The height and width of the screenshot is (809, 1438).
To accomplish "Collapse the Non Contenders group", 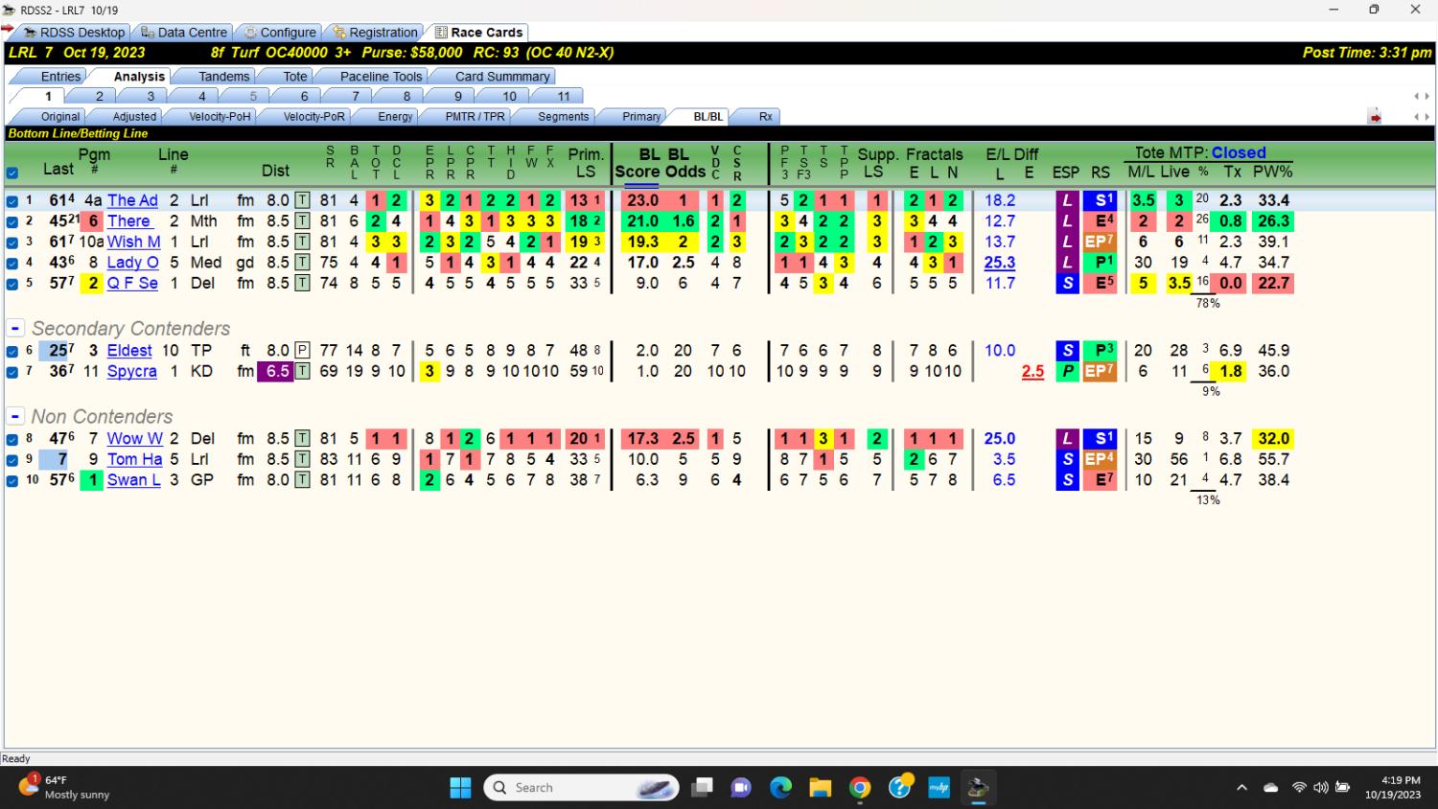I will [15, 417].
